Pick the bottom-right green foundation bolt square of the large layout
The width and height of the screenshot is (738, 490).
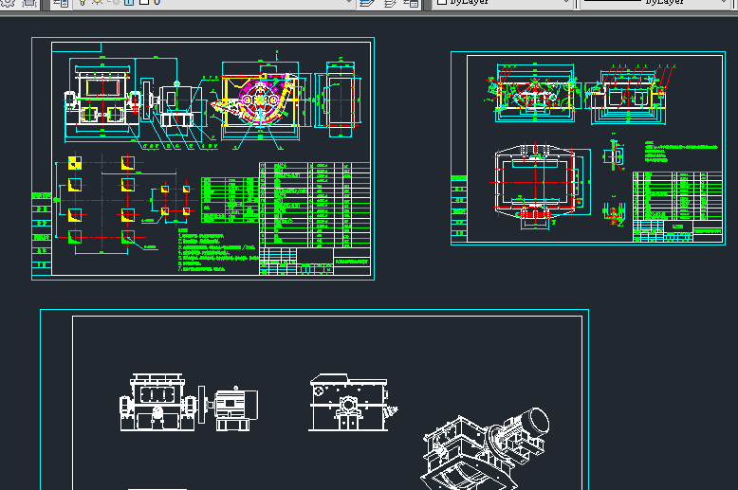(127, 237)
